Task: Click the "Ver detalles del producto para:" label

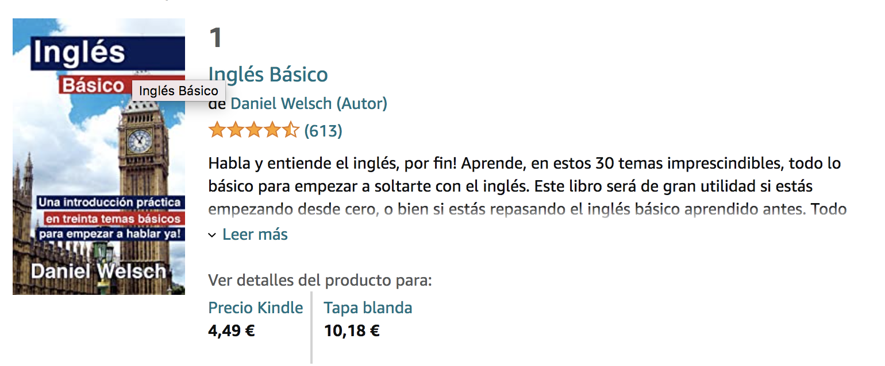Action: point(320,281)
